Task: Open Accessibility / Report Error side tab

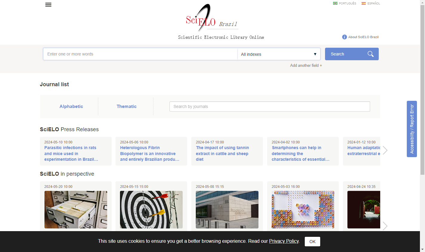Action: coord(412,129)
